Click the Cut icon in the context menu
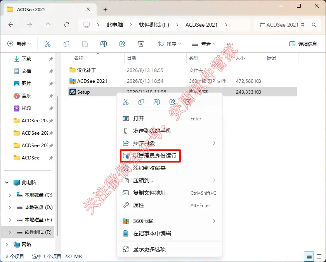 126,102
